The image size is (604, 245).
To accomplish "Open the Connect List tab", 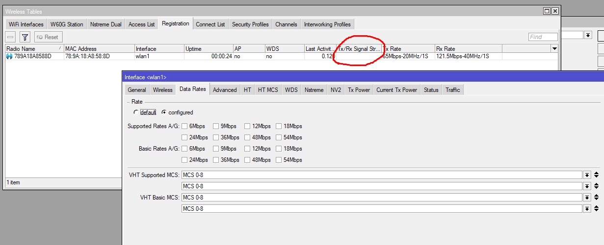I will [x=210, y=24].
